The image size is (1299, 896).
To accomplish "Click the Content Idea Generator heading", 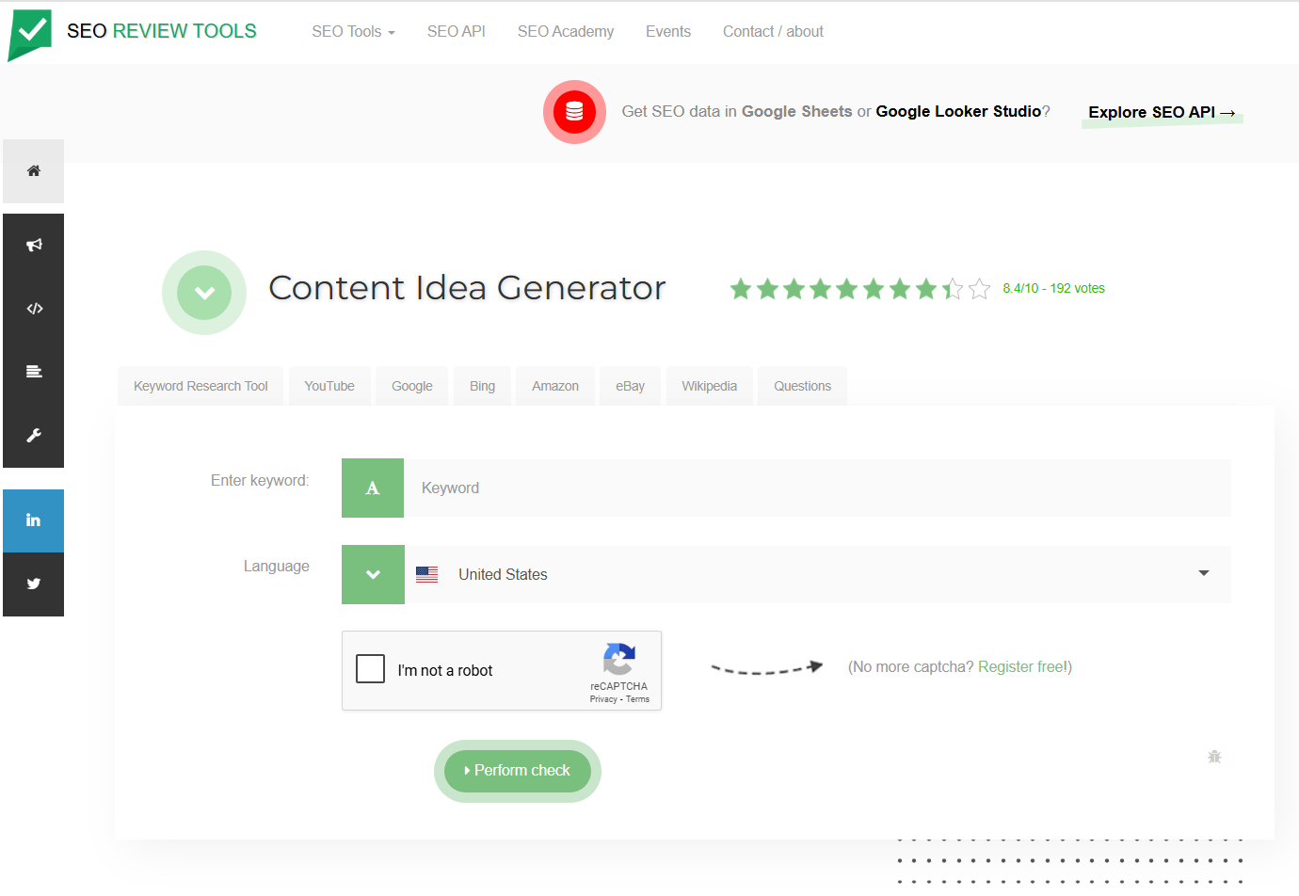I will coord(467,288).
